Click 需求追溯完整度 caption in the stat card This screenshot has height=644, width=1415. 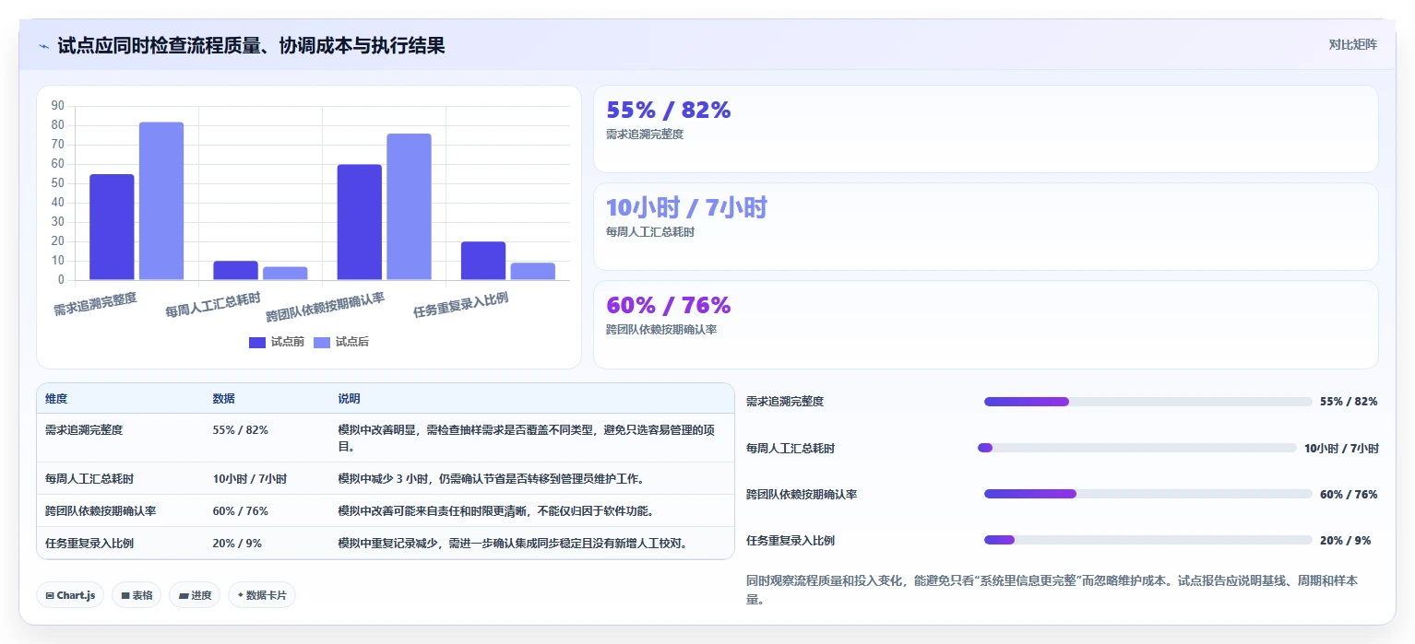click(x=645, y=135)
